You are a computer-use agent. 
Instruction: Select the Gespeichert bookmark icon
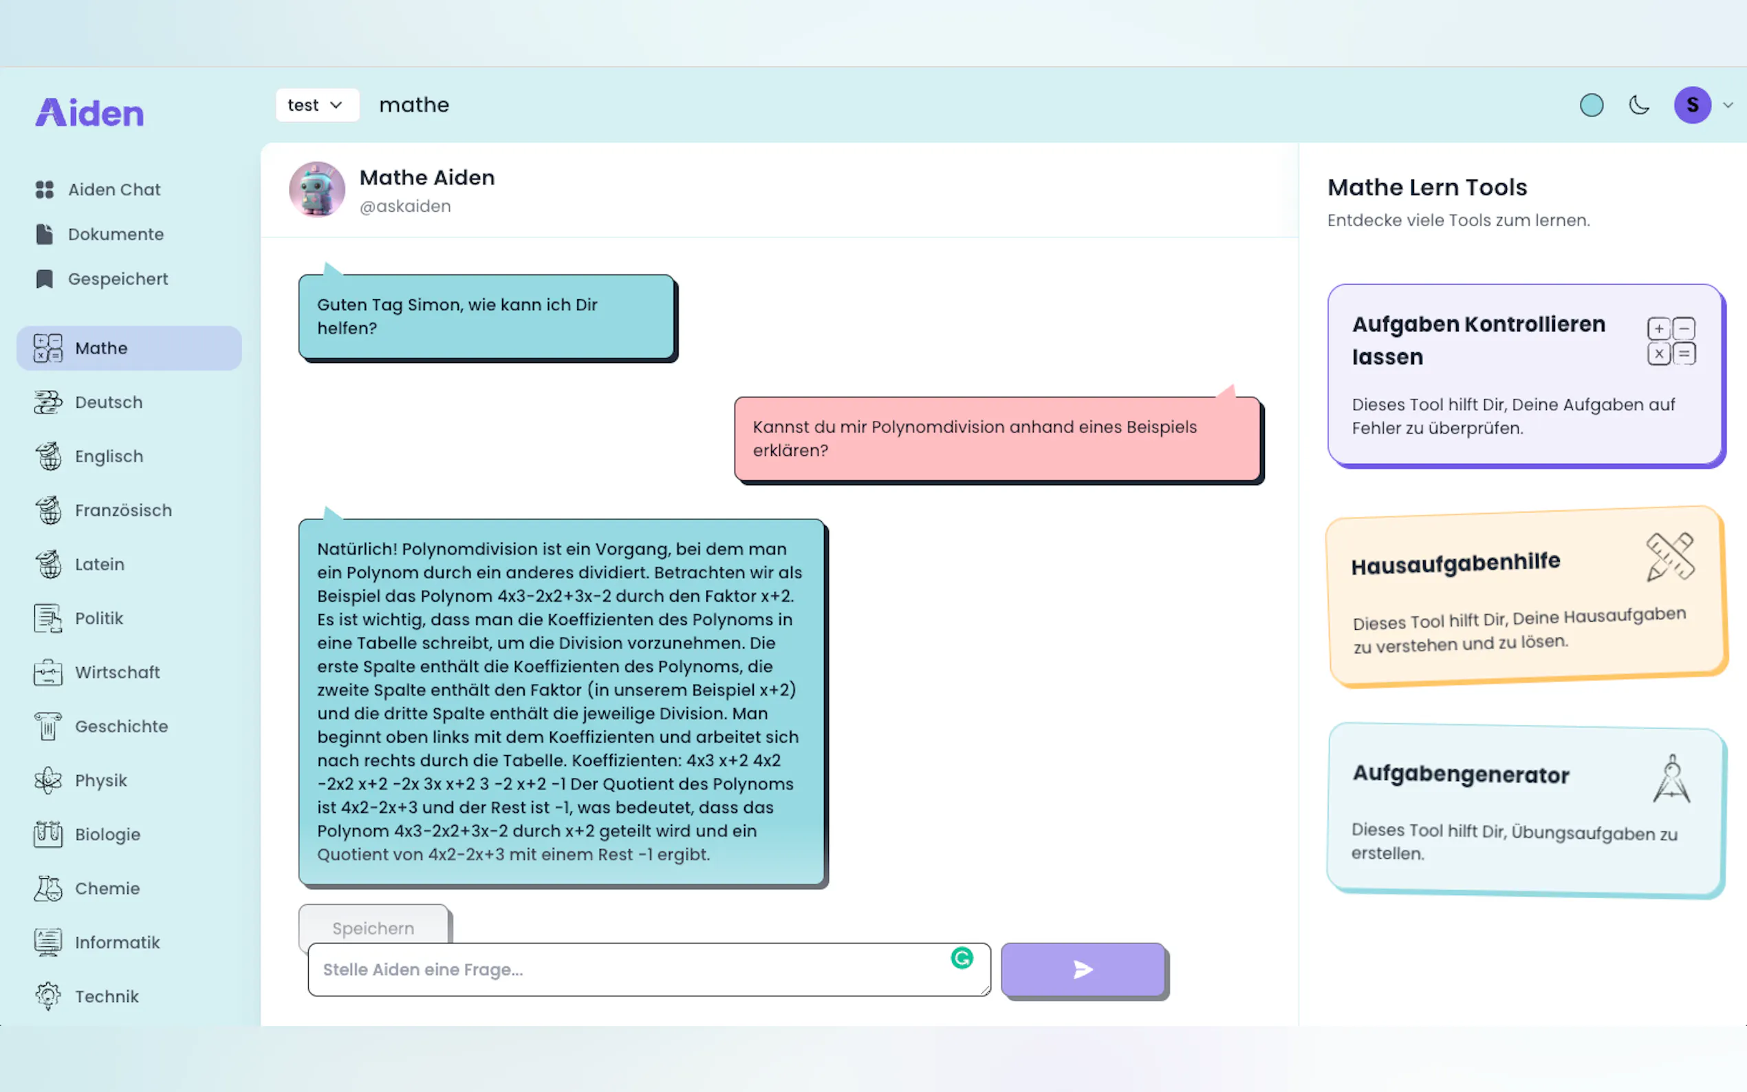pyautogui.click(x=45, y=279)
